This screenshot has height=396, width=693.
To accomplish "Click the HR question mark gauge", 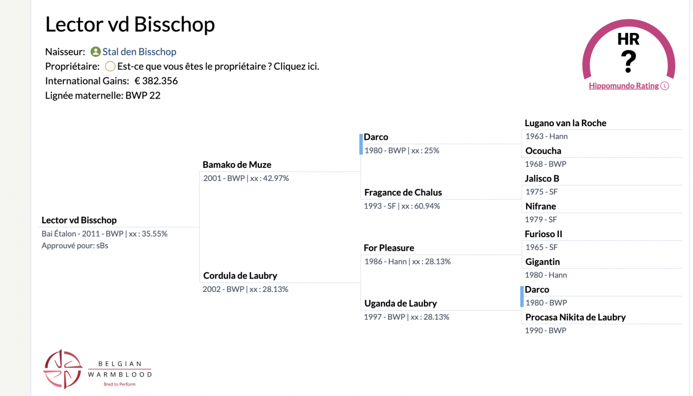I will [628, 54].
